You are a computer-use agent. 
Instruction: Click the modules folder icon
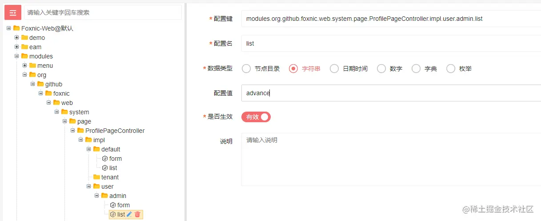(24, 56)
